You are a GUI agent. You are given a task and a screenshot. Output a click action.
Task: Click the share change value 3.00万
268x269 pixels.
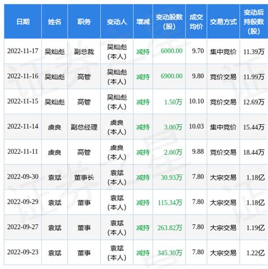173,127
